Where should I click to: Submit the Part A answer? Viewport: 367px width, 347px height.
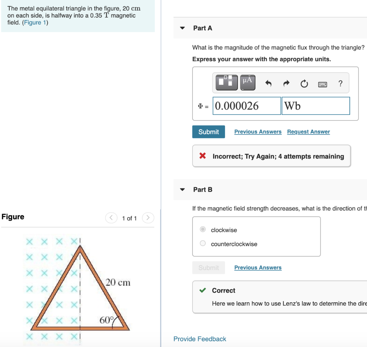pyautogui.click(x=208, y=132)
